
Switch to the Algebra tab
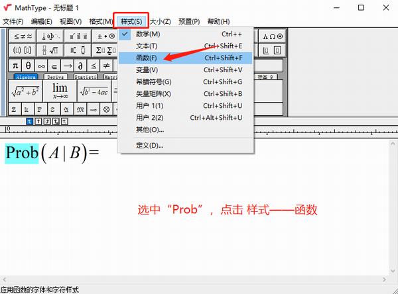pyautogui.click(x=26, y=77)
